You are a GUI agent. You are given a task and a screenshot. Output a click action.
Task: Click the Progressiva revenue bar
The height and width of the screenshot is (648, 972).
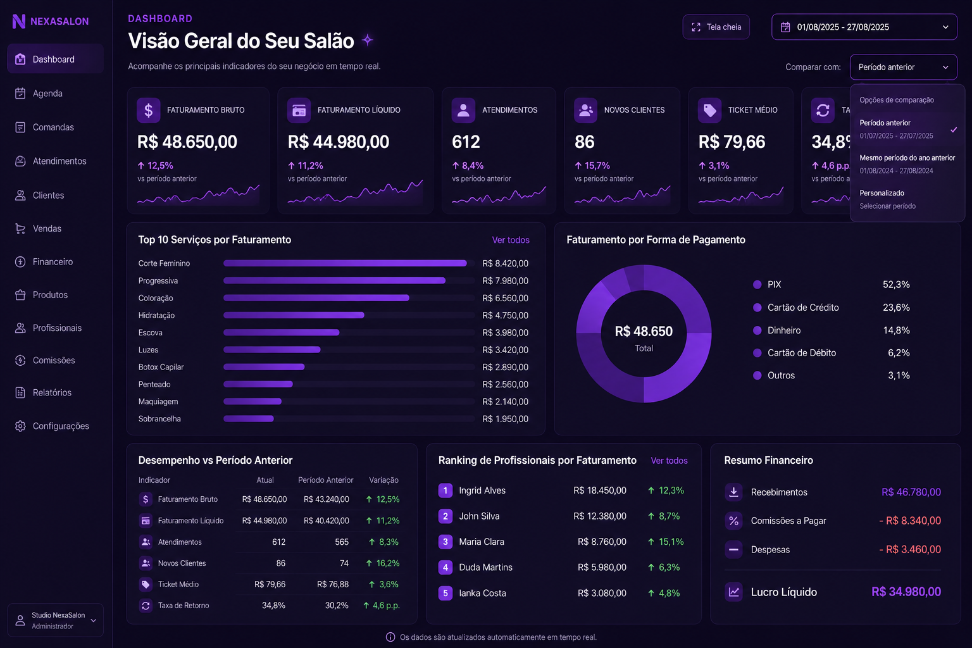(334, 280)
